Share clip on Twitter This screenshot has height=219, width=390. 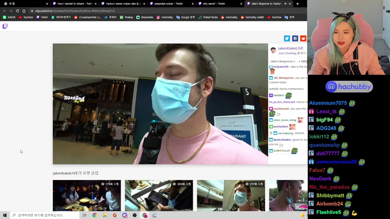pos(287,38)
